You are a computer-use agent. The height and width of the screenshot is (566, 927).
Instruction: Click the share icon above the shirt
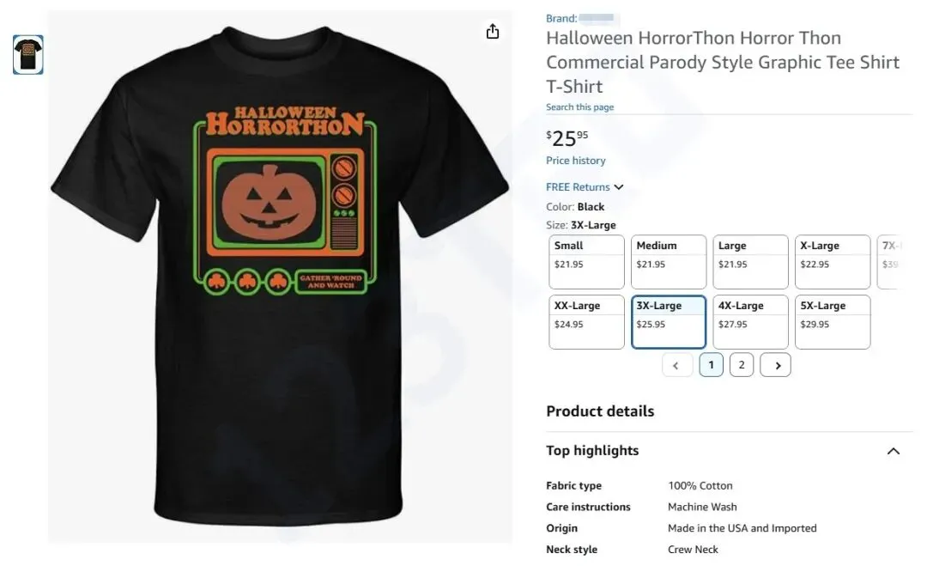pyautogui.click(x=493, y=32)
